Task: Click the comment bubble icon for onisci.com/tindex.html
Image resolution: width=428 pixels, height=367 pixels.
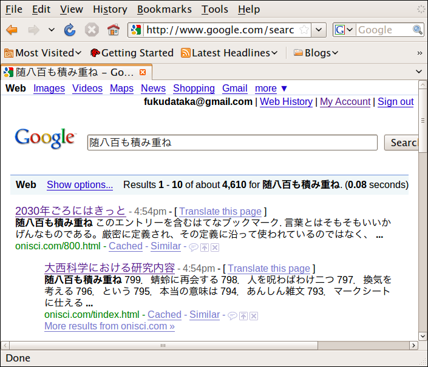Action: pyautogui.click(x=233, y=315)
